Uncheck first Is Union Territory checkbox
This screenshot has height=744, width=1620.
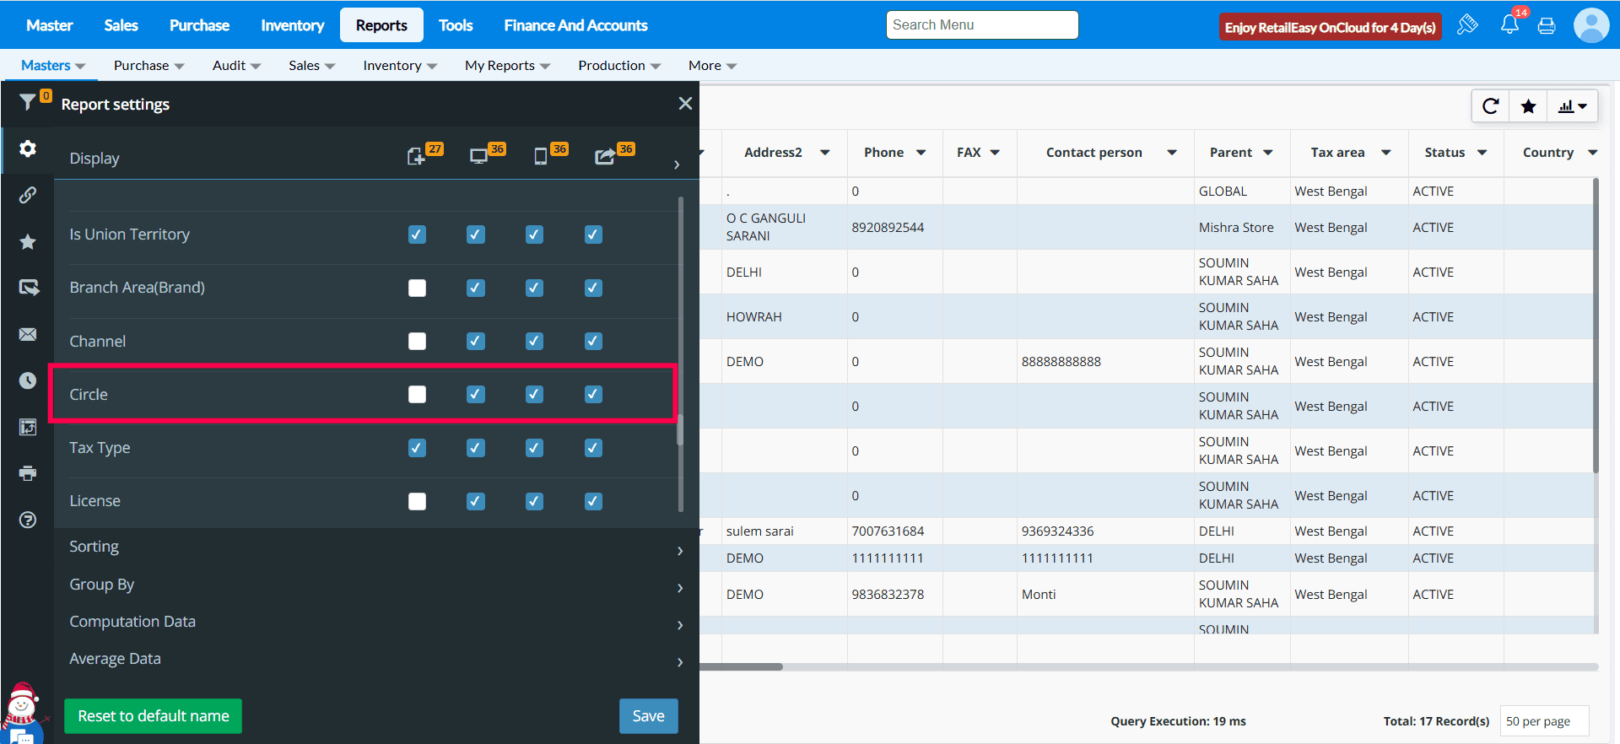click(x=417, y=235)
